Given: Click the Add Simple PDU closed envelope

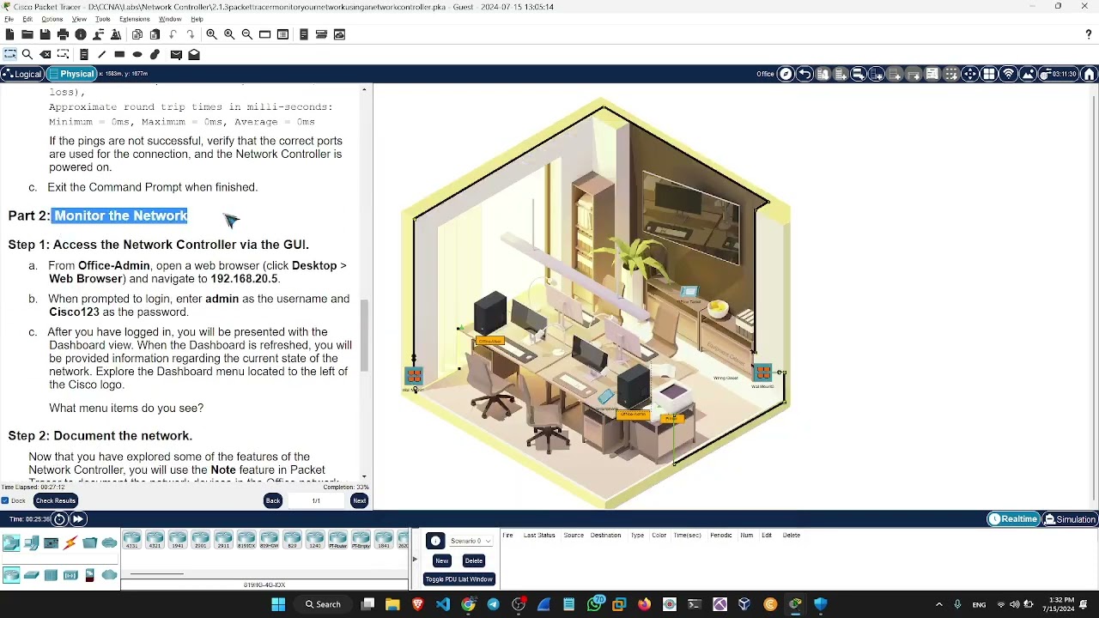Looking at the screenshot, I should coord(176,54).
